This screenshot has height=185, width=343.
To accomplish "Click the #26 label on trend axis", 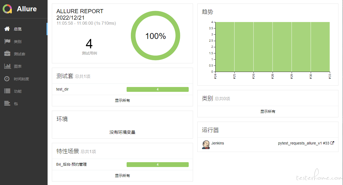I will click(253, 77).
